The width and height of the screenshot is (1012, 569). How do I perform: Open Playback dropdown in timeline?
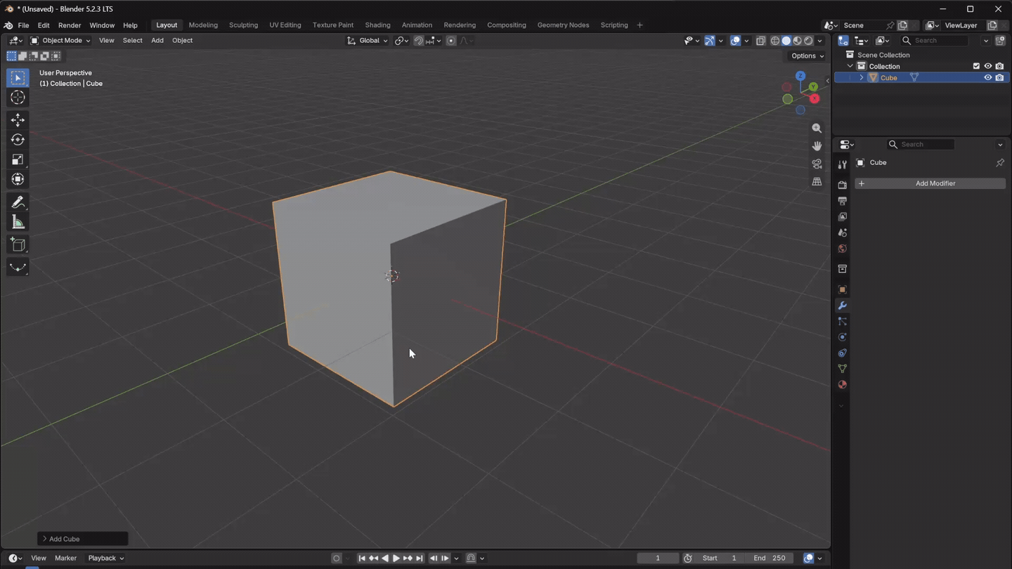(x=105, y=558)
